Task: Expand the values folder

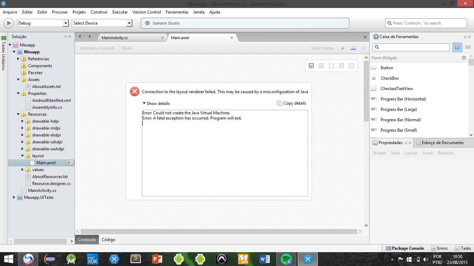Action: 23,170
